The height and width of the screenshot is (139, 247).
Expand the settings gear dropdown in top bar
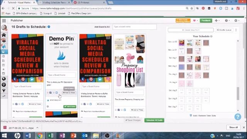pos(237,20)
